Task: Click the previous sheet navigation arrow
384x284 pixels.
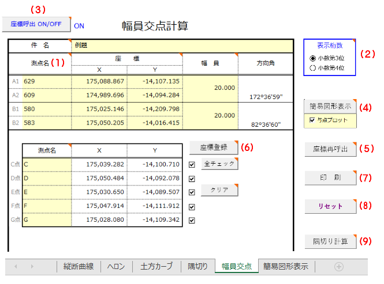Action: click(x=16, y=267)
